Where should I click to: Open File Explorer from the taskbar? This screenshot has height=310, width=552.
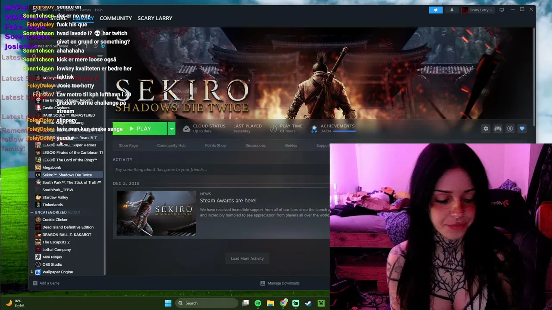pyautogui.click(x=270, y=303)
